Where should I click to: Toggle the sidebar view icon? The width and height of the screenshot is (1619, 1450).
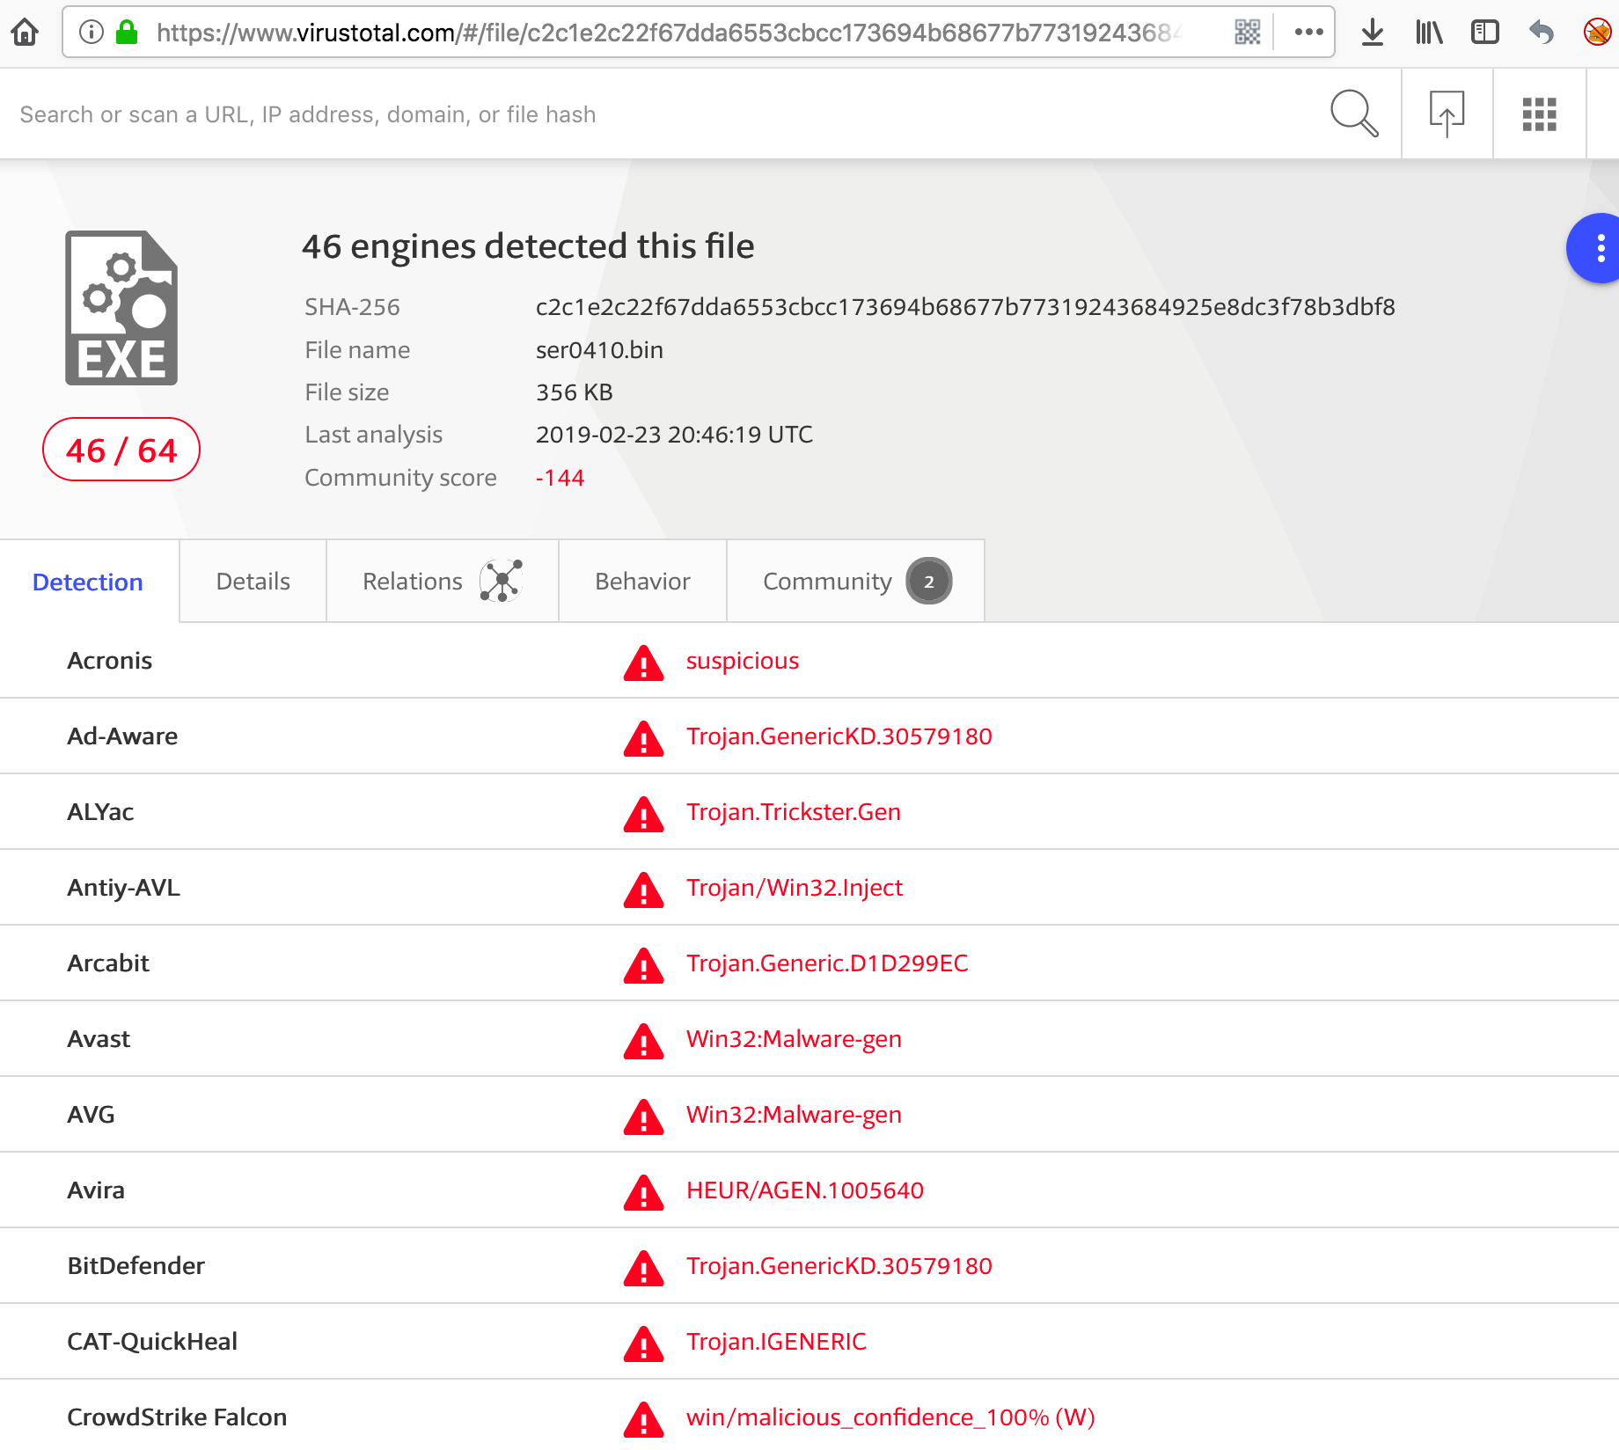coord(1485,33)
